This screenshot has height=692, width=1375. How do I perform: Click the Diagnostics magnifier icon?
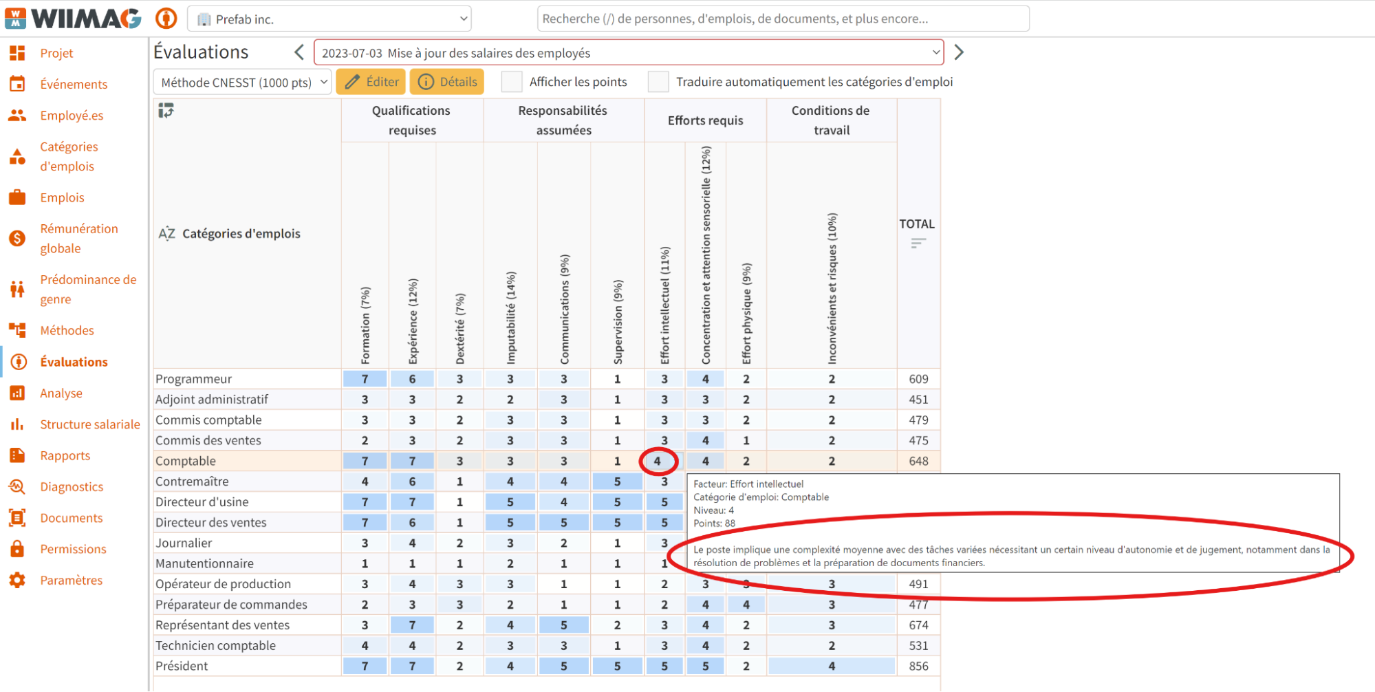[17, 487]
